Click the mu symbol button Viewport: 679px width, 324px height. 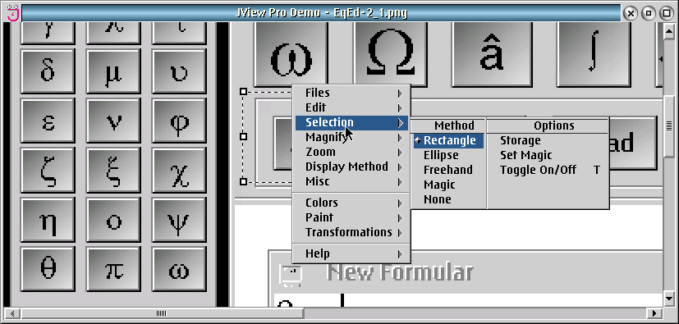(x=113, y=71)
